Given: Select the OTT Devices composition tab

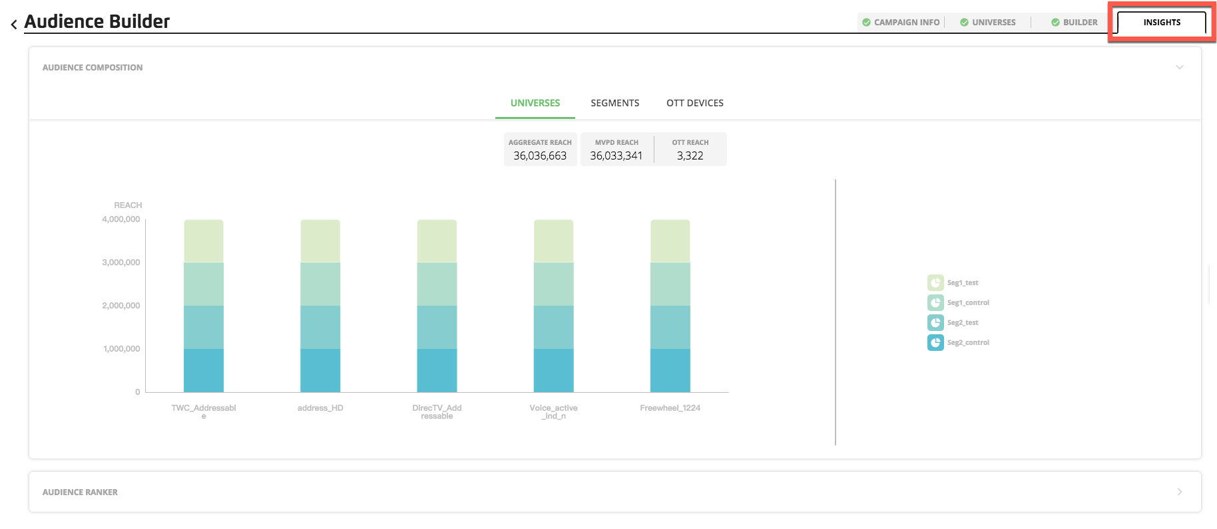Looking at the screenshot, I should [x=695, y=103].
